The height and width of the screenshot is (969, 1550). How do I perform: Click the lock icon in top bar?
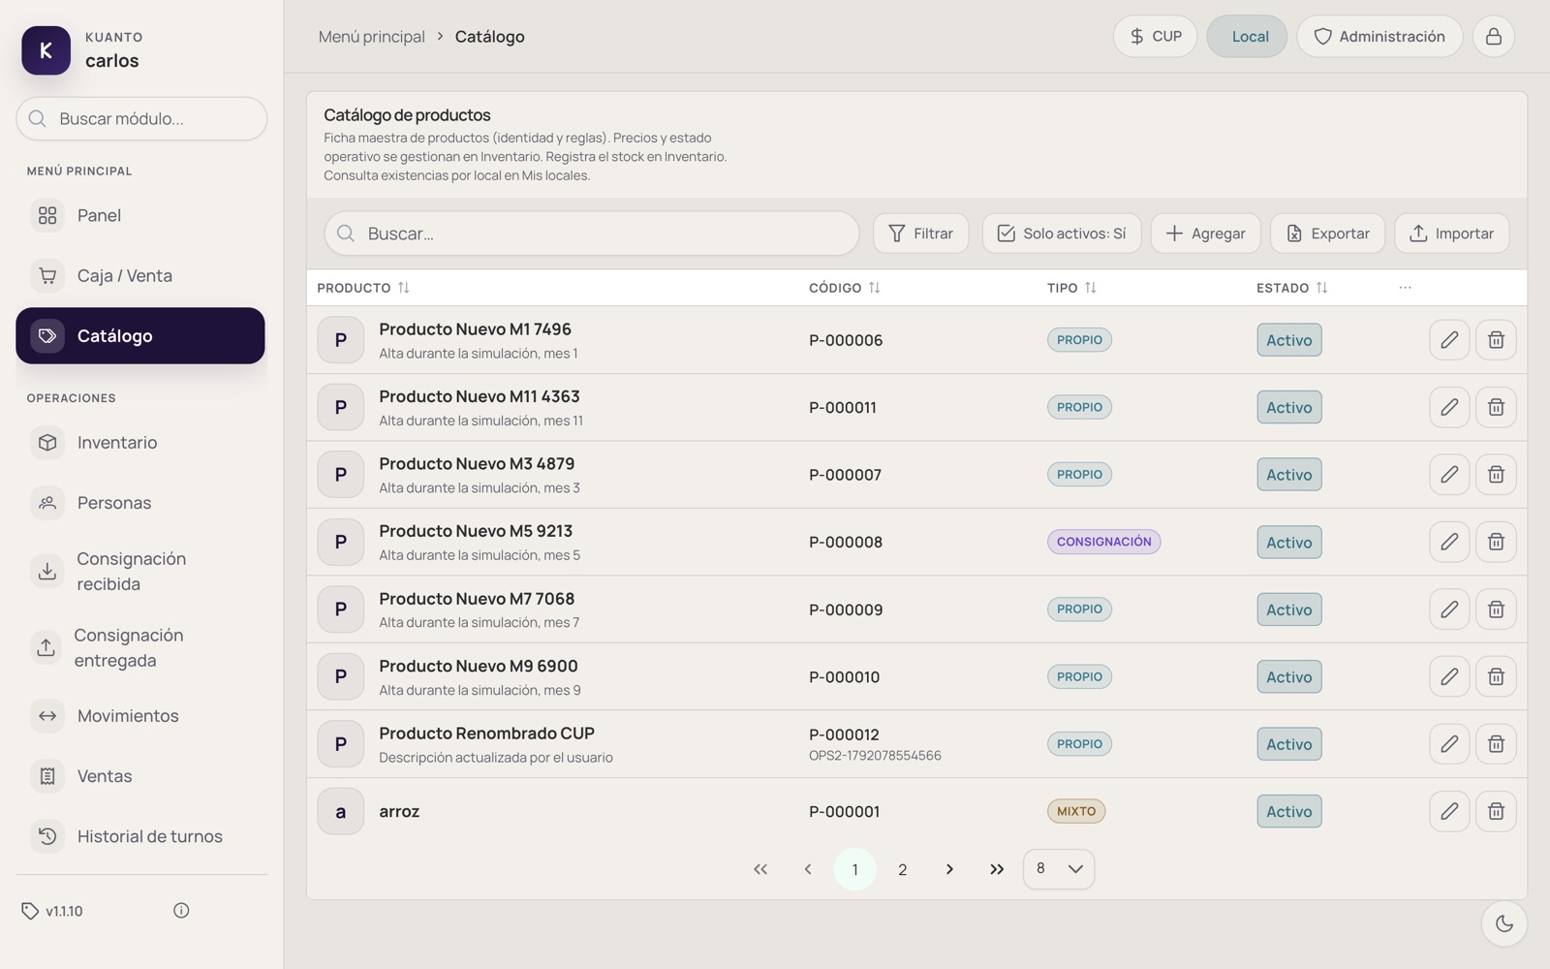(x=1494, y=37)
